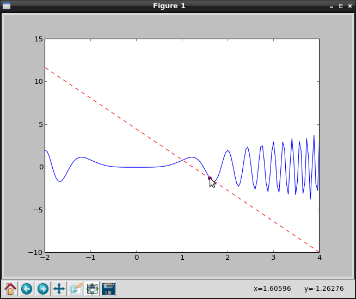Minimize the Figure 1 window
The height and width of the screenshot is (299, 356).
(x=331, y=6)
